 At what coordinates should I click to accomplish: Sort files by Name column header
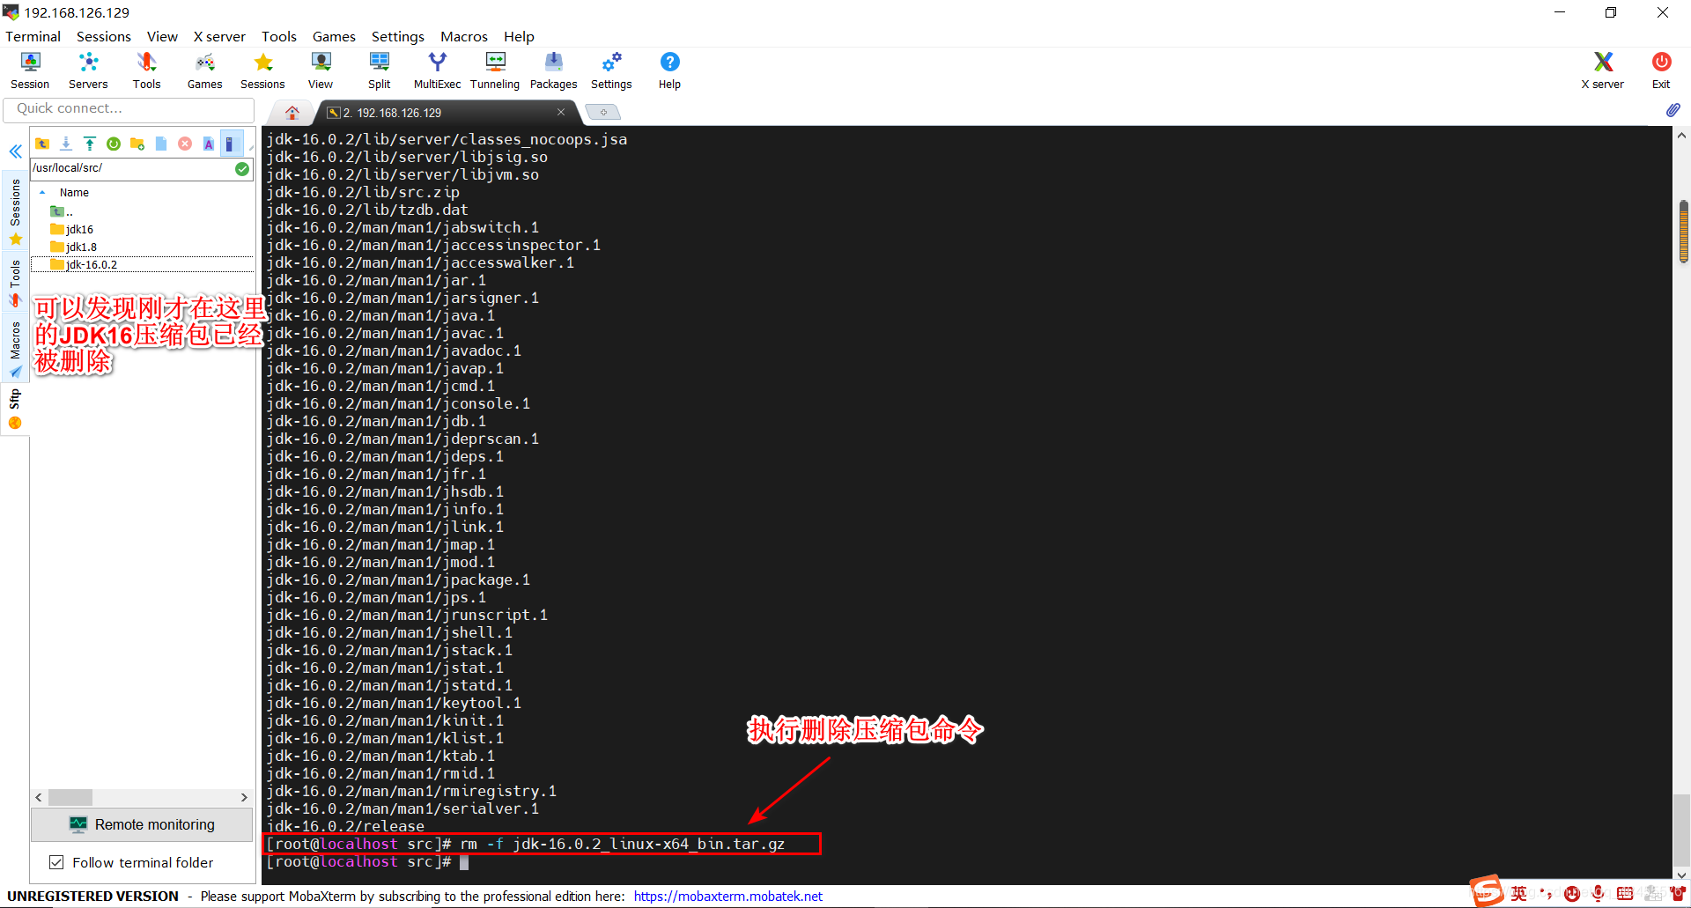[73, 192]
